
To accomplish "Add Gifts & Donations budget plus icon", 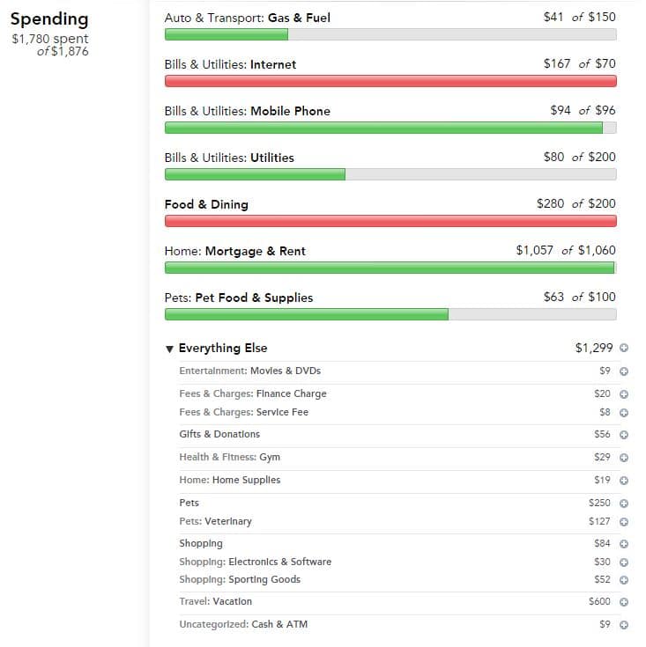I will click(x=624, y=435).
